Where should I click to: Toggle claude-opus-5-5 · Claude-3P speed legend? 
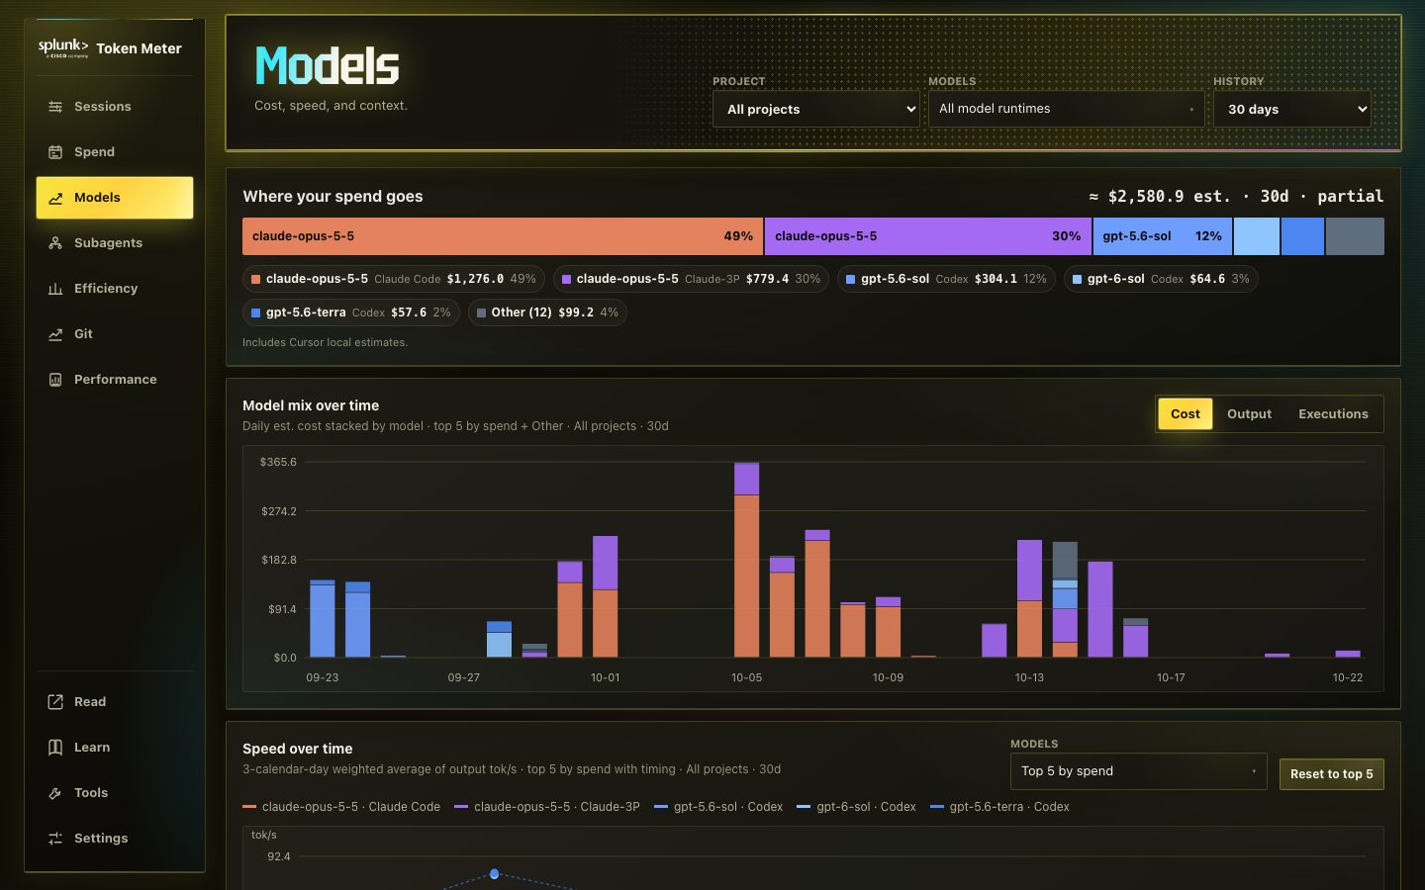pos(547,807)
